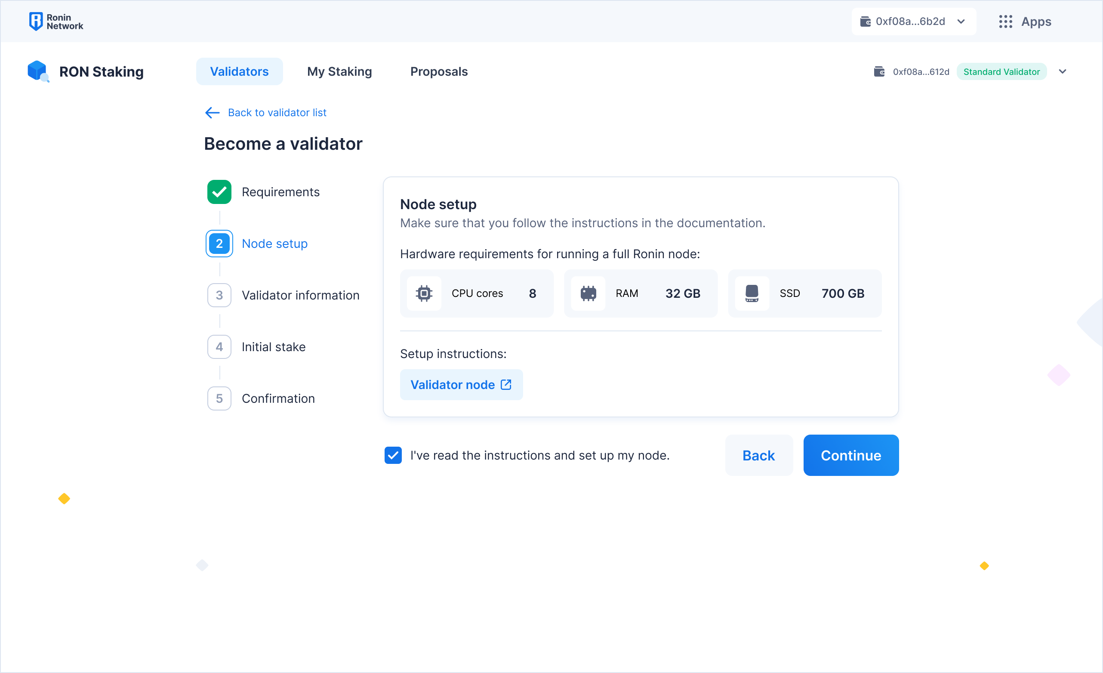Switch to the My Staking tab
Image resolution: width=1103 pixels, height=673 pixels.
339,71
